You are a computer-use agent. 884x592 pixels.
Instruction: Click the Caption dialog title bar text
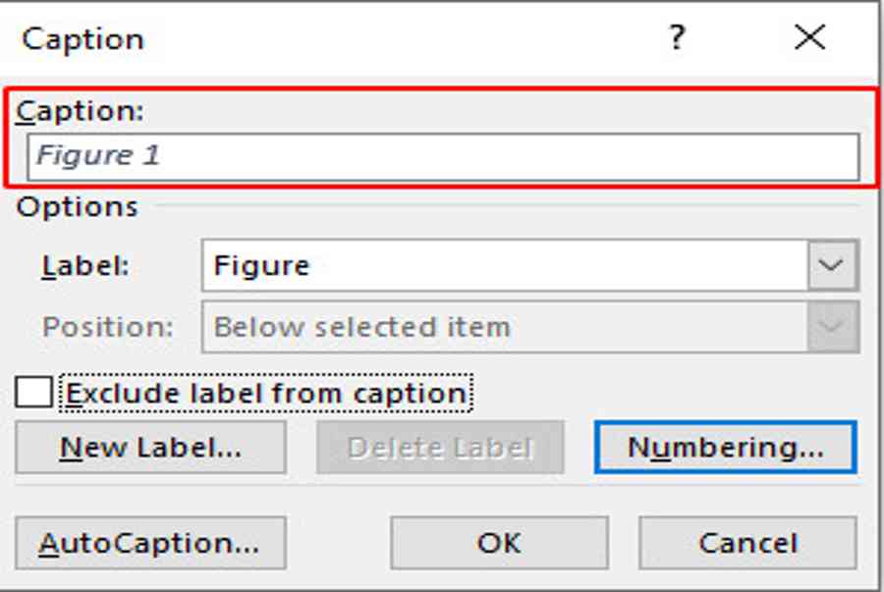tap(83, 39)
